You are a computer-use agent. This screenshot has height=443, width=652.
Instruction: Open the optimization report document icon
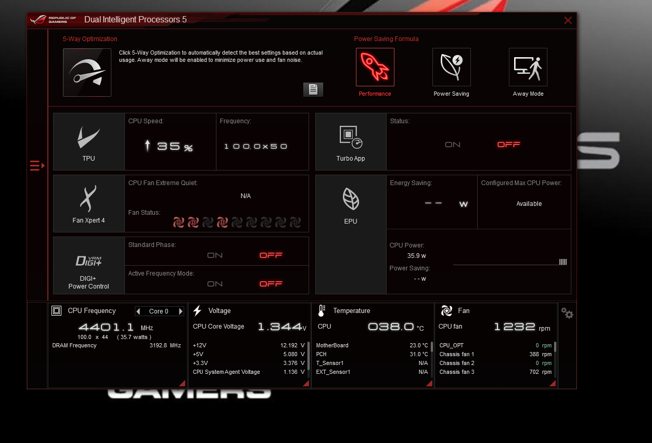tap(313, 89)
